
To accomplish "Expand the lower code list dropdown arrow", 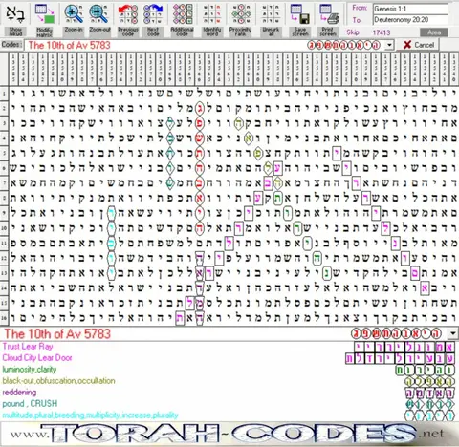I will (452, 333).
